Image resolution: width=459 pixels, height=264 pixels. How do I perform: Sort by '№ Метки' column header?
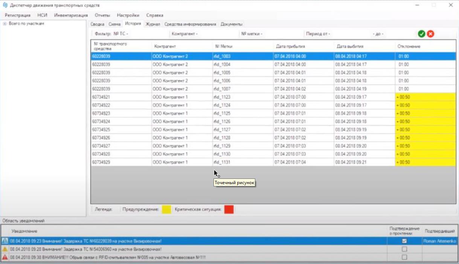coord(243,46)
